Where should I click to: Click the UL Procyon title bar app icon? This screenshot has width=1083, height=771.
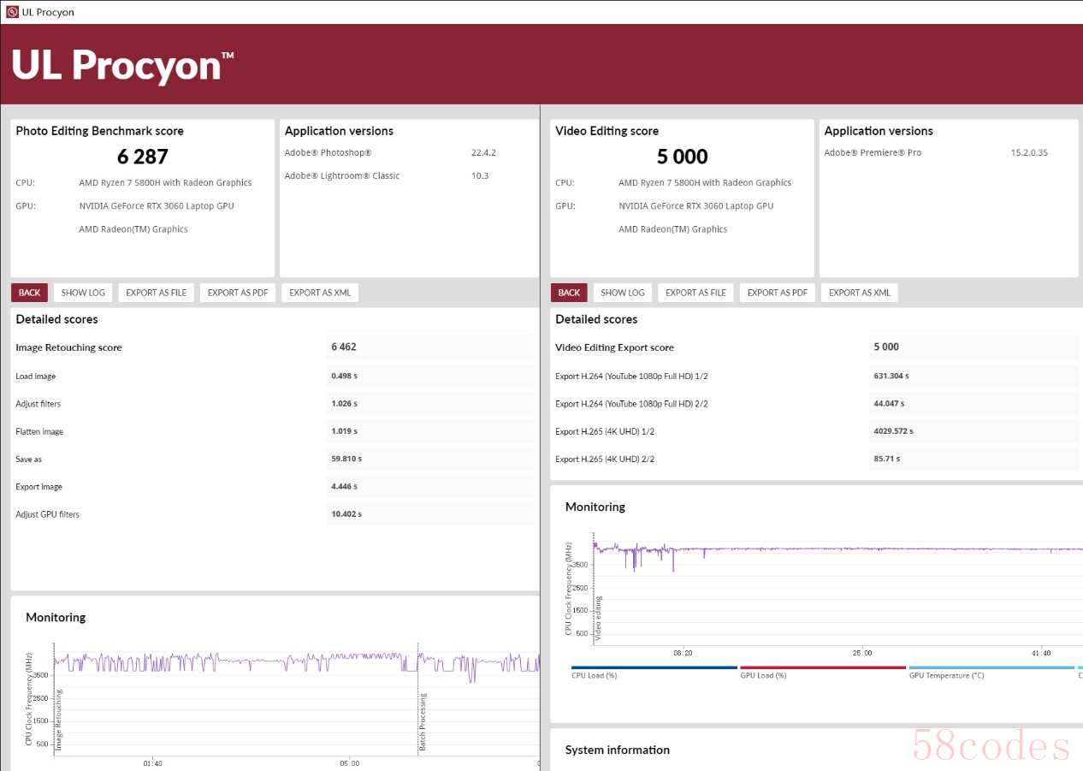coord(12,12)
